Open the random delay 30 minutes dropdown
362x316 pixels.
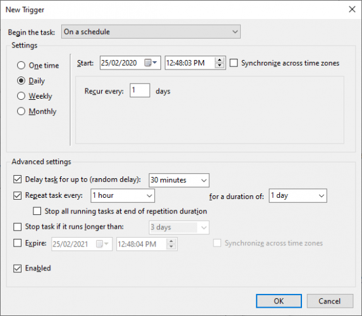tap(179, 180)
